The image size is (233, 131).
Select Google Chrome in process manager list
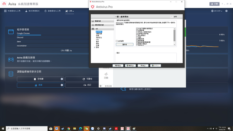coord(23,33)
